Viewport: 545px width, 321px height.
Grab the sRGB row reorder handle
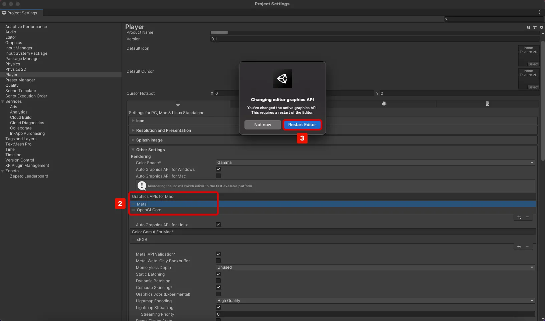(x=133, y=240)
